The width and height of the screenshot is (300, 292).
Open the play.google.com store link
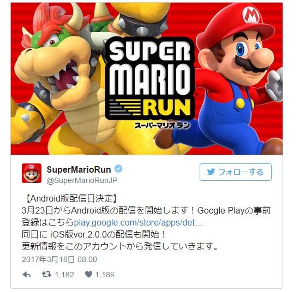138,222
